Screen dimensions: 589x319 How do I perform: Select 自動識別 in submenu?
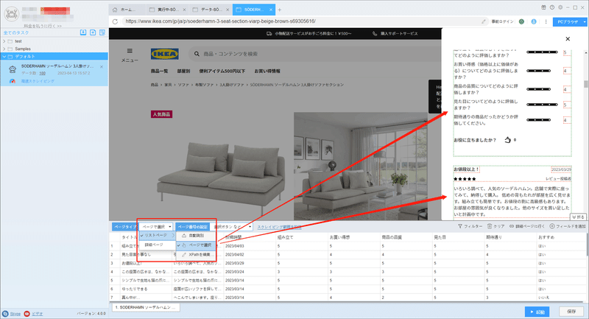[196, 236]
